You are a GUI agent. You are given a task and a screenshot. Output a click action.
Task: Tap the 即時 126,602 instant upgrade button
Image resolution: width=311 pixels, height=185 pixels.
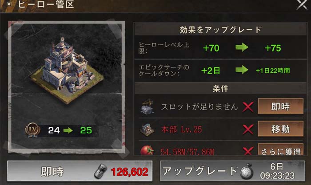pos(80,171)
